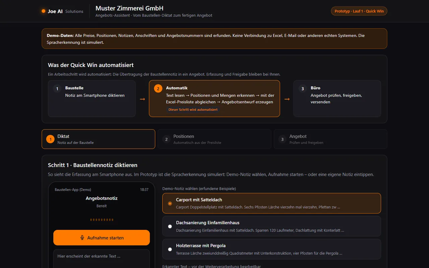Click the 18:37 time in phone mockup

pyautogui.click(x=144, y=190)
